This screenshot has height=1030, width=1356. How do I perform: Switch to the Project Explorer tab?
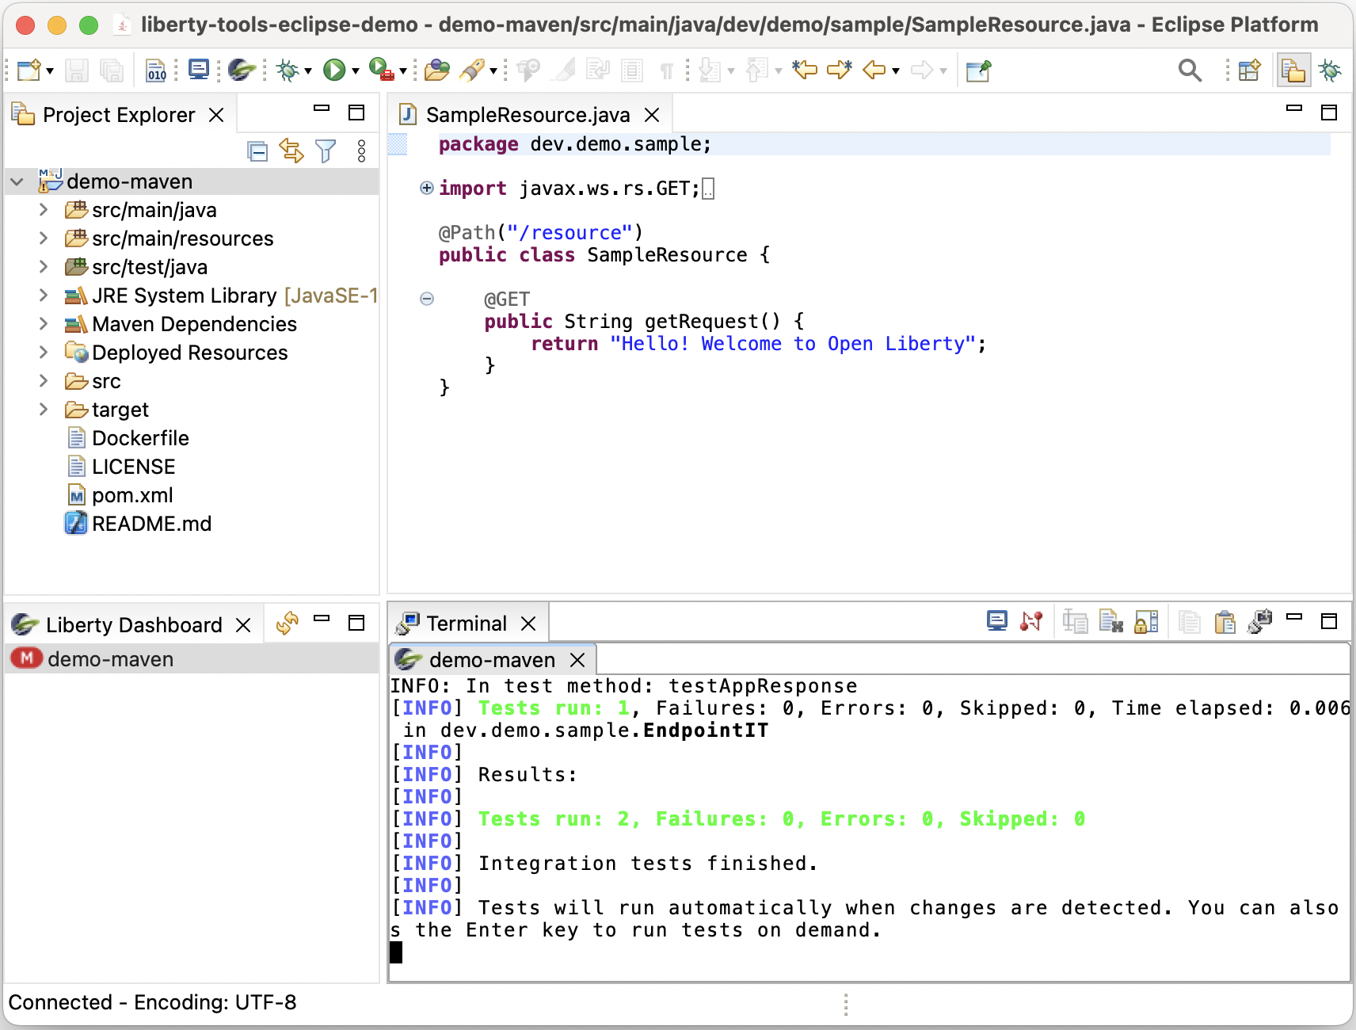click(x=118, y=115)
